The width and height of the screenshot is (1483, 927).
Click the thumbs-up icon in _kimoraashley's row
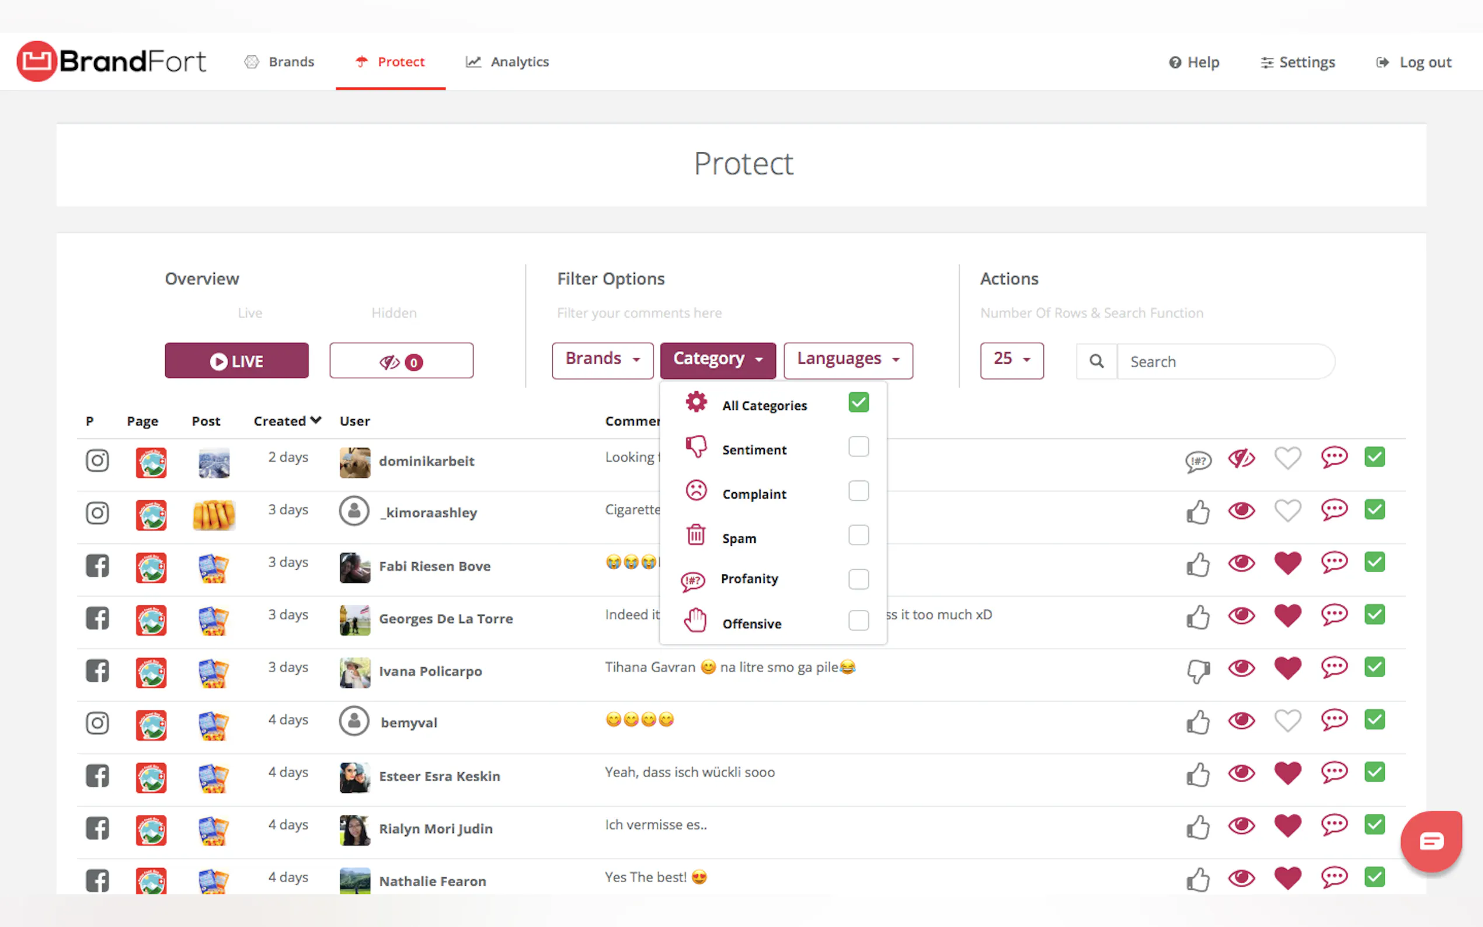point(1197,512)
